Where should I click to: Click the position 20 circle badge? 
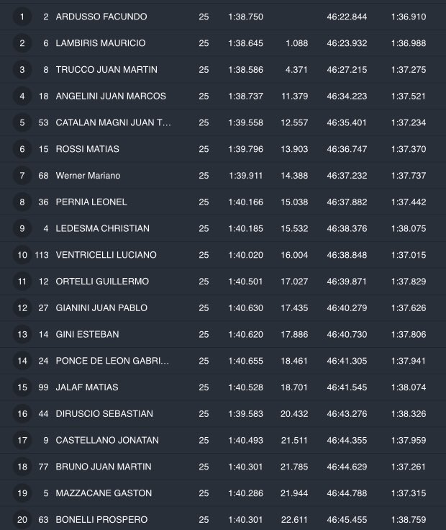tap(22, 519)
